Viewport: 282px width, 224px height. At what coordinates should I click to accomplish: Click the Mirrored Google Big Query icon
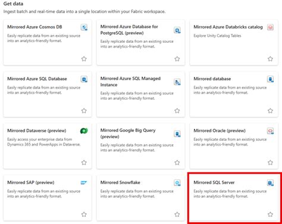click(x=177, y=134)
